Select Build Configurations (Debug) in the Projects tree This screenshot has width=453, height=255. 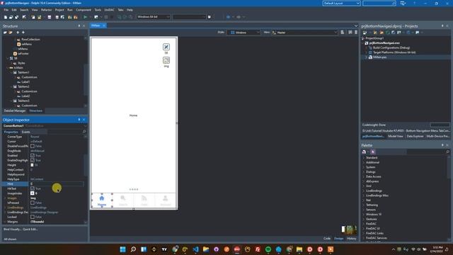click(x=391, y=47)
